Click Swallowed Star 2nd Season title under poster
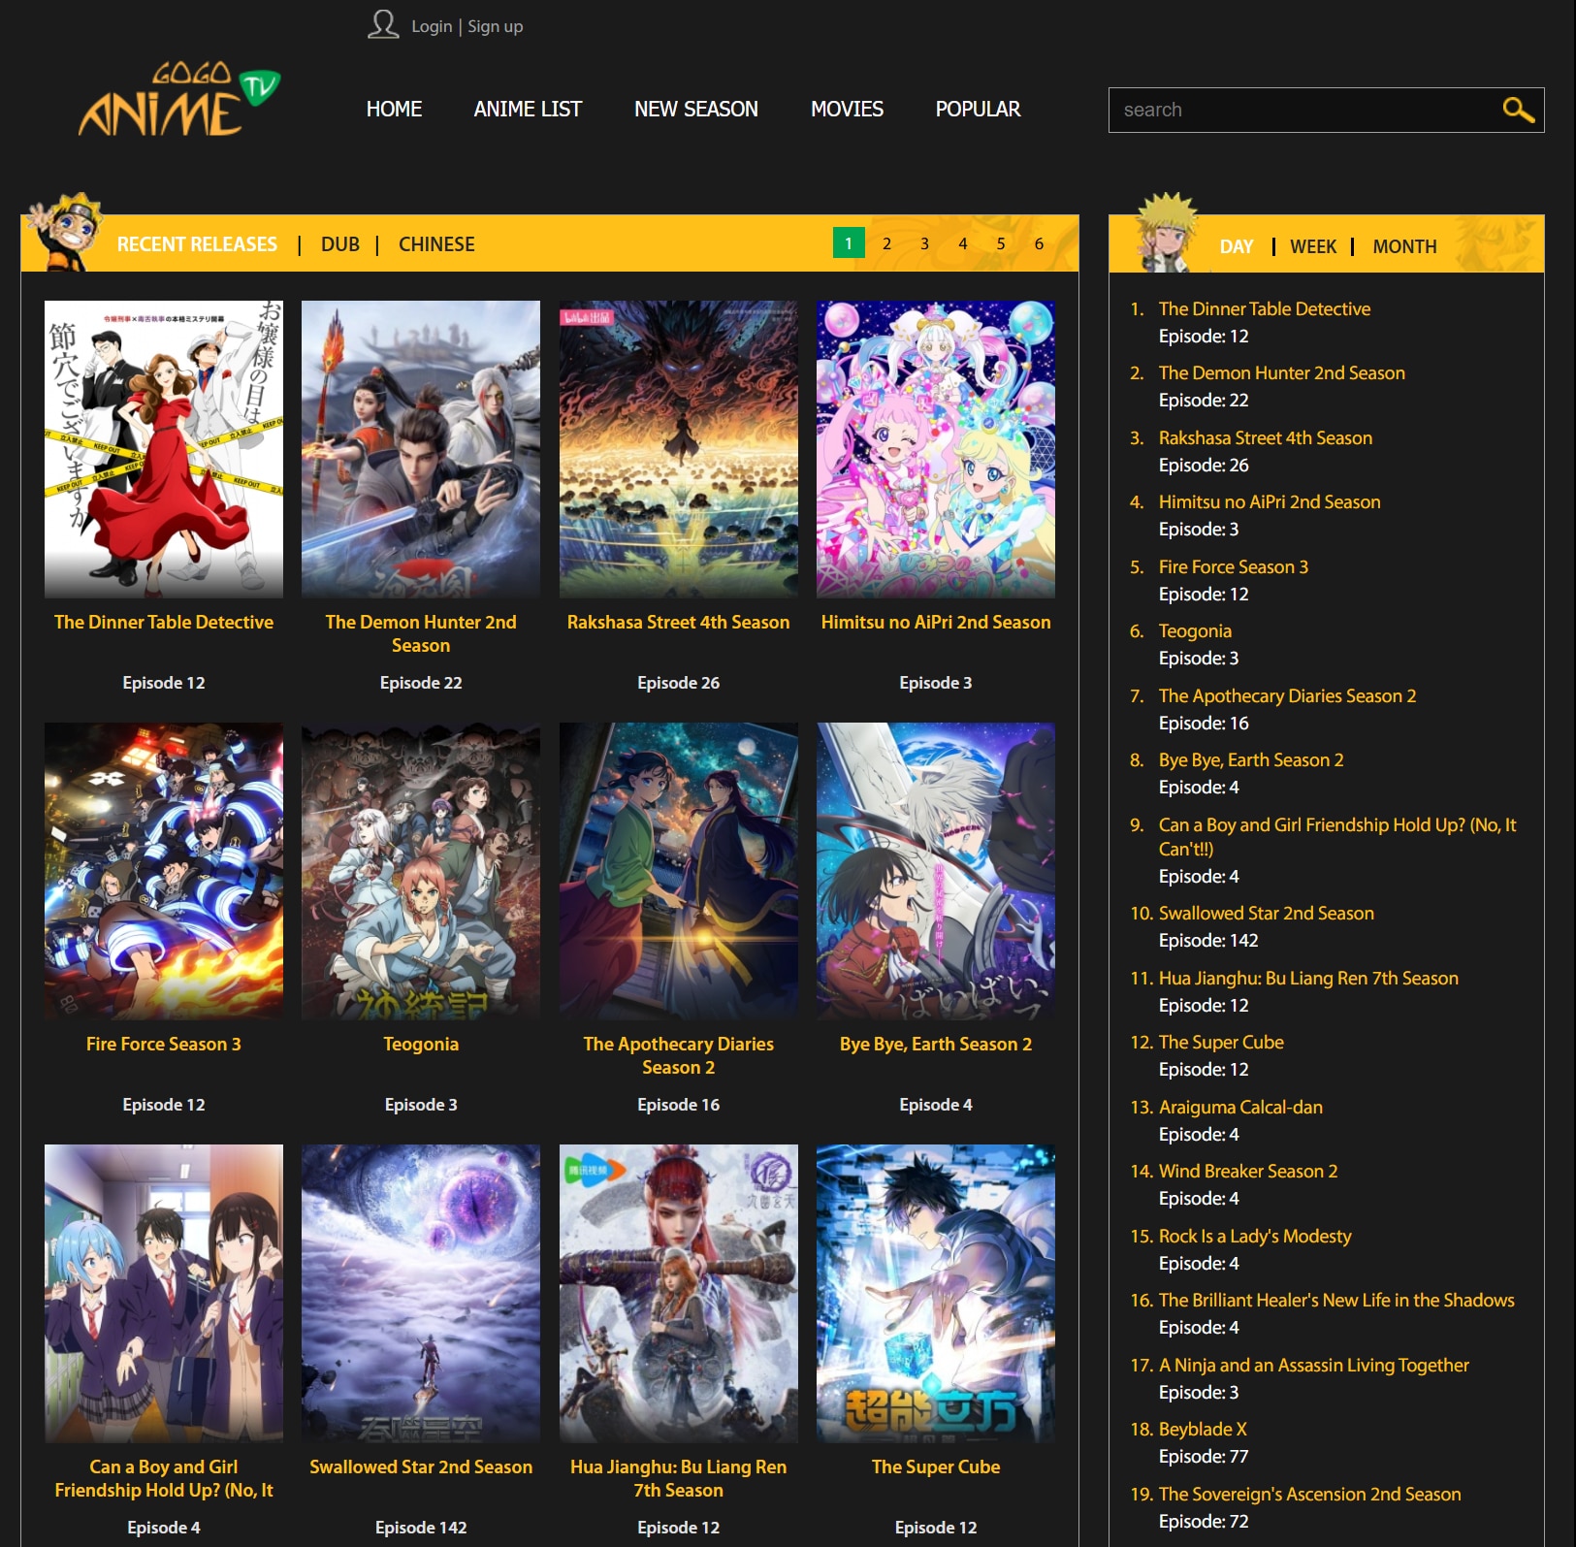The image size is (1576, 1547). pyautogui.click(x=421, y=1466)
